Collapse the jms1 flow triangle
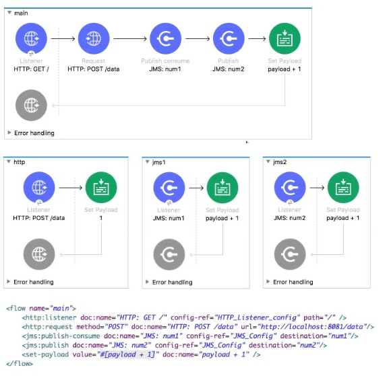Viewport: 387px width, 376px height. (x=148, y=162)
